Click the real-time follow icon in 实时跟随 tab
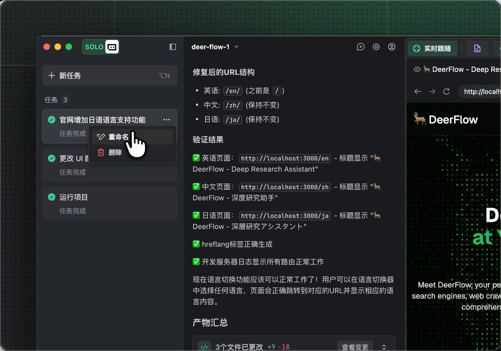The image size is (501, 351). (x=416, y=48)
